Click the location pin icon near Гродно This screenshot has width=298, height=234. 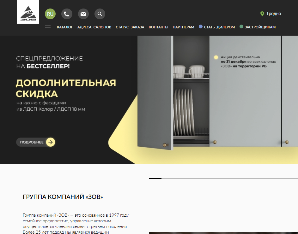tap(262, 14)
